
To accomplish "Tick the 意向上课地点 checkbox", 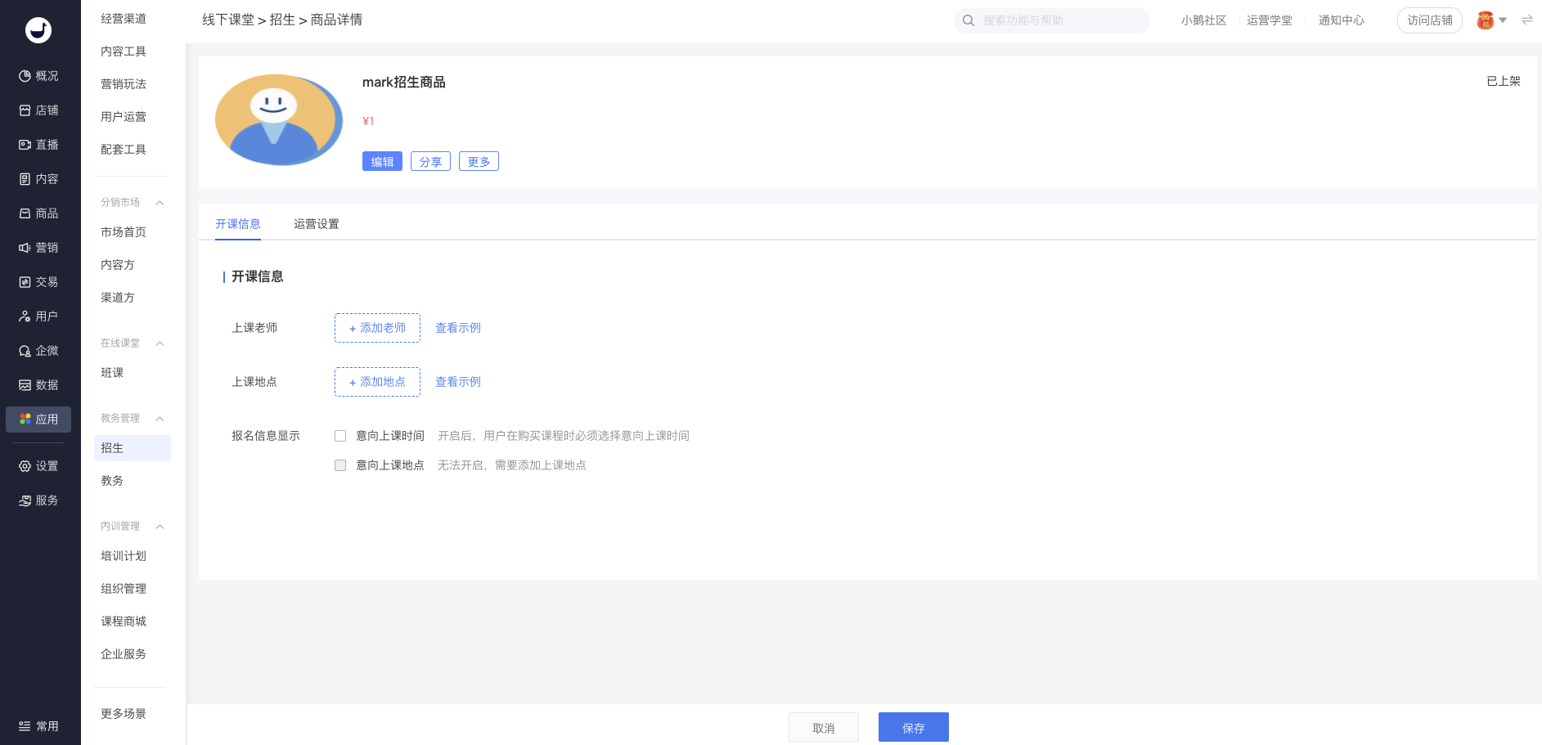I will 340,465.
